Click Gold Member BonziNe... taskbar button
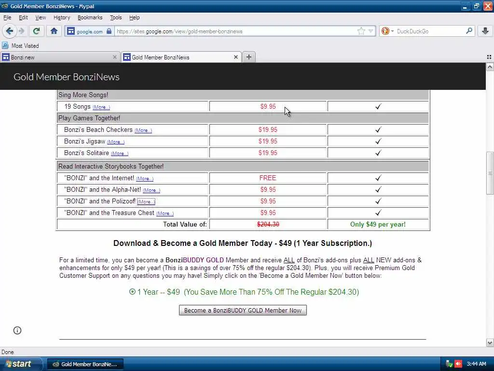Image resolution: width=494 pixels, height=371 pixels. tap(85, 364)
